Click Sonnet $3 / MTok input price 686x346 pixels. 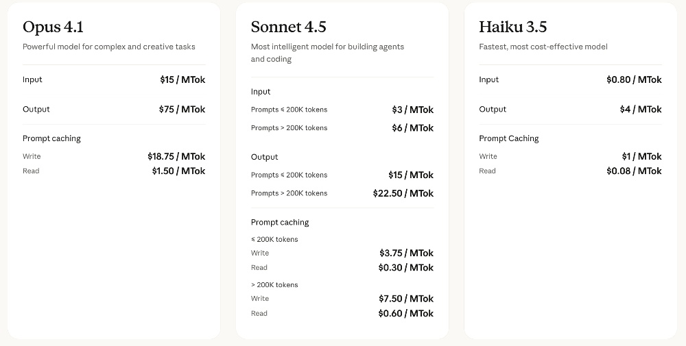[412, 110]
